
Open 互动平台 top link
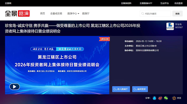(165, 3)
